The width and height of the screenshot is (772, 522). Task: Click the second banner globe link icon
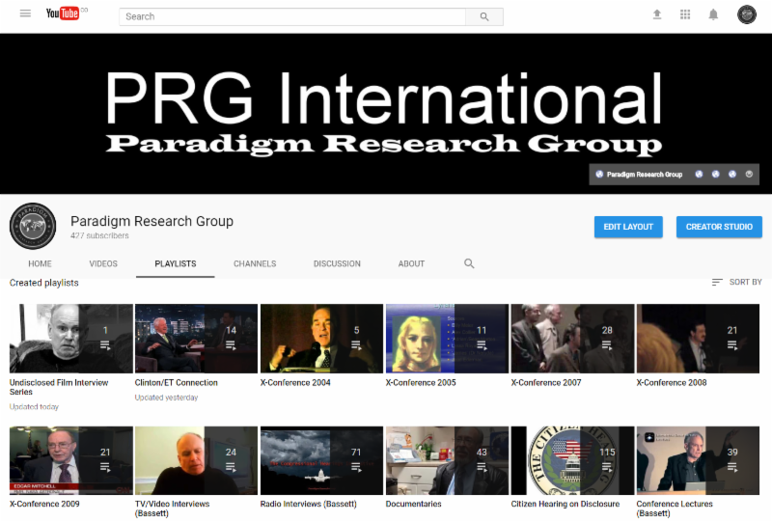[x=699, y=175]
